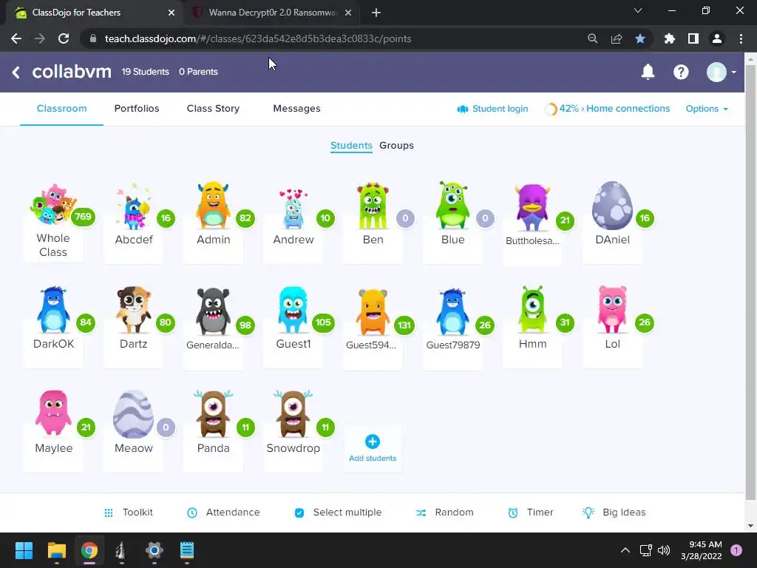Open the Chrome extensions puzzle icon
The height and width of the screenshot is (568, 757).
point(670,38)
